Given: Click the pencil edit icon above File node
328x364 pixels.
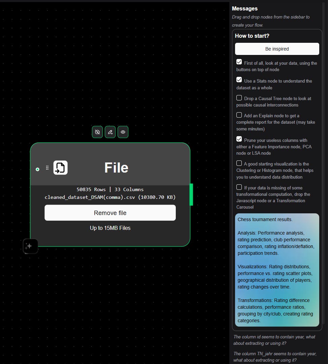Looking at the screenshot, I should pyautogui.click(x=110, y=132).
